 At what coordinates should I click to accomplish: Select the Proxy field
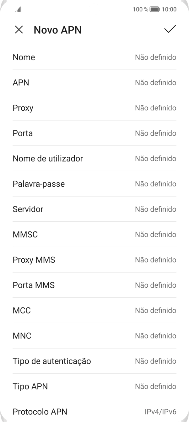point(94,108)
